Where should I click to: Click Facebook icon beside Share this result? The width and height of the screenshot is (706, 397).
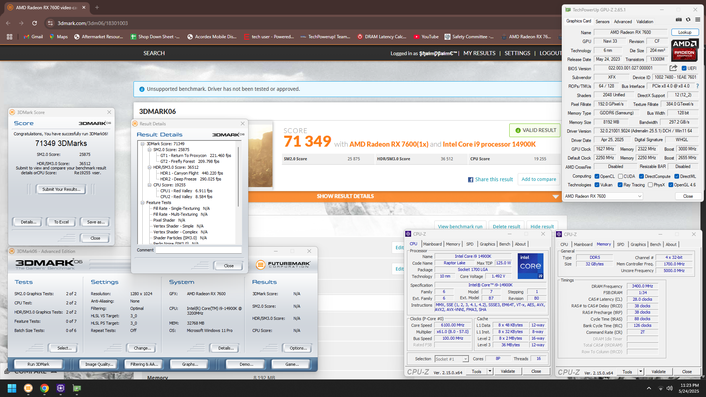tap(470, 180)
